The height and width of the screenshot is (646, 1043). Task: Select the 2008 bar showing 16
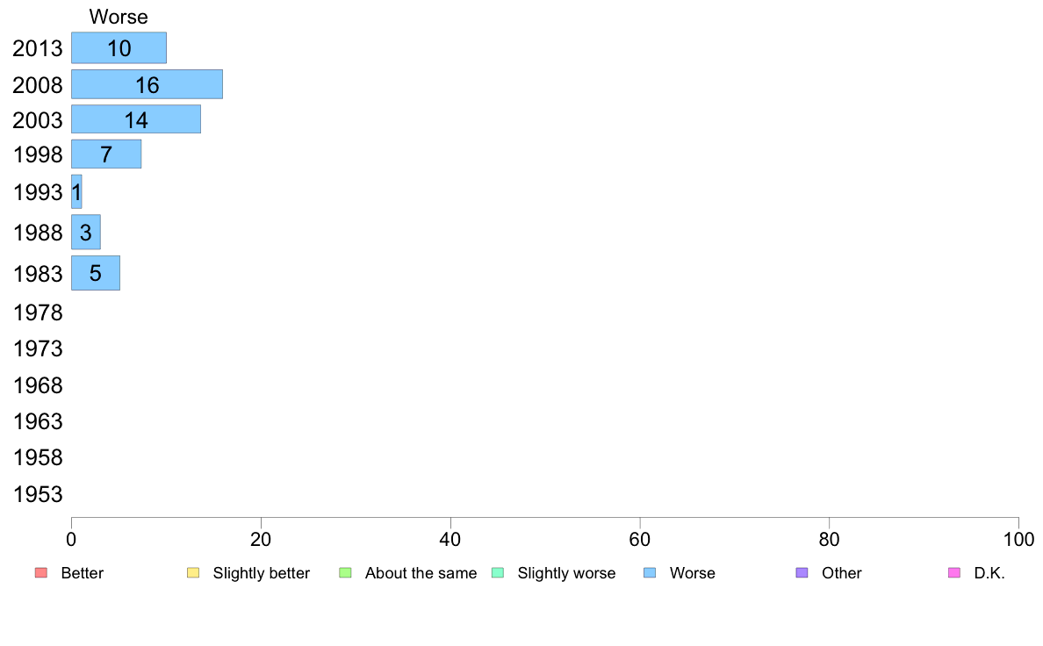(x=147, y=84)
